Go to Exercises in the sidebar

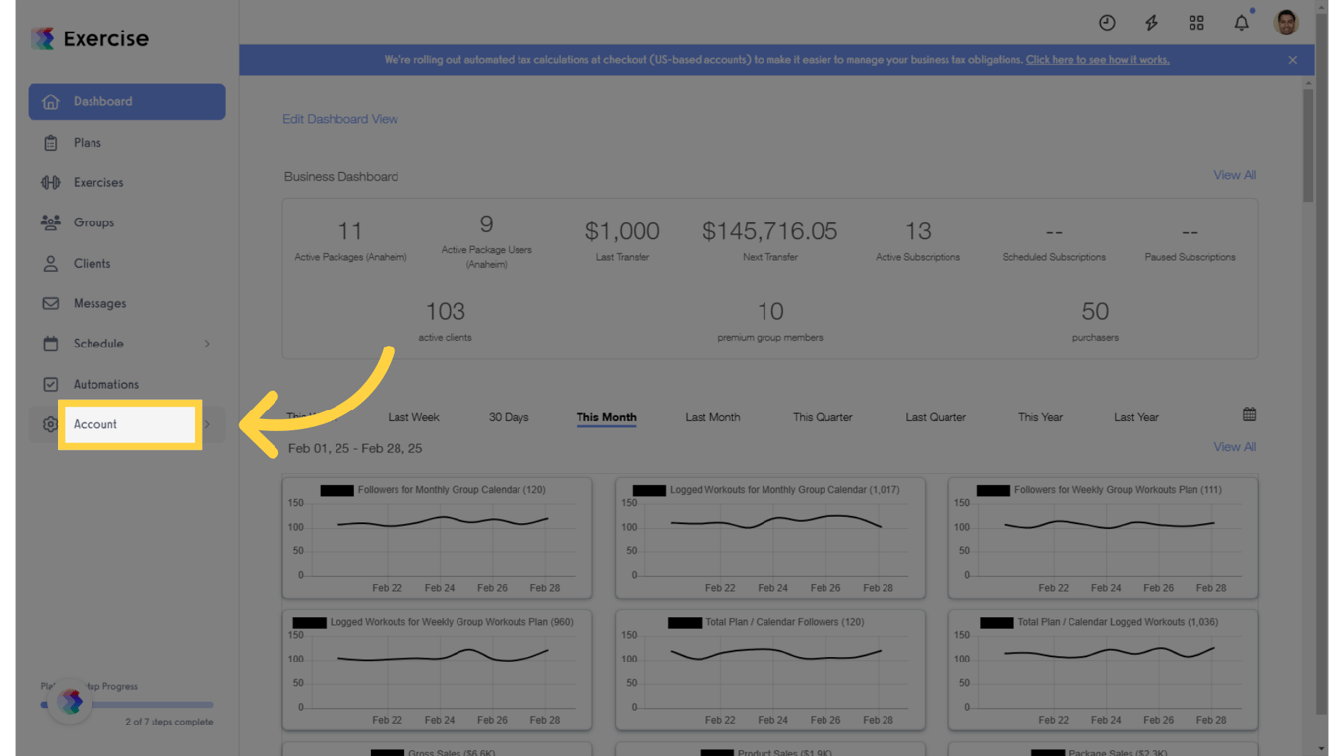pyautogui.click(x=127, y=182)
